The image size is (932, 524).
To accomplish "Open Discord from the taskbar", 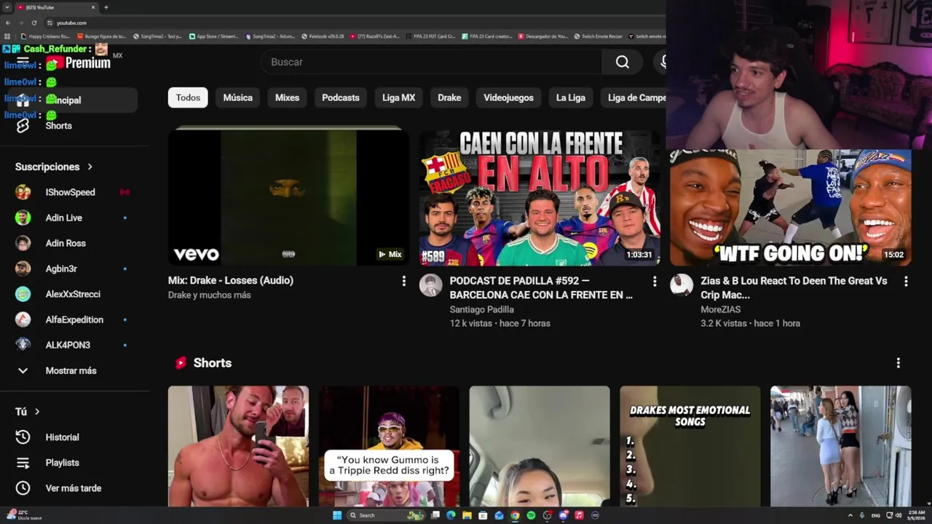I will tap(563, 515).
